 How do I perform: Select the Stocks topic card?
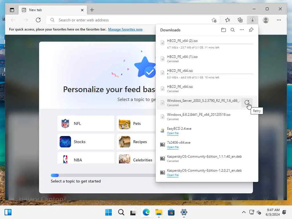86,142
